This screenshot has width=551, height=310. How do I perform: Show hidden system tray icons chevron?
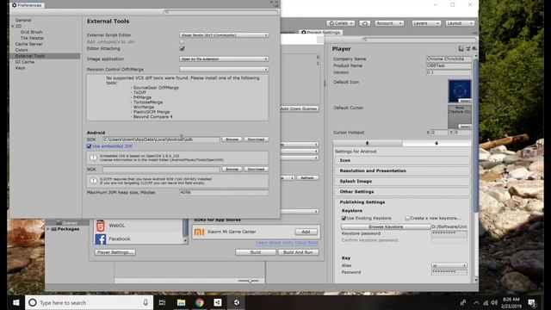tap(476, 302)
